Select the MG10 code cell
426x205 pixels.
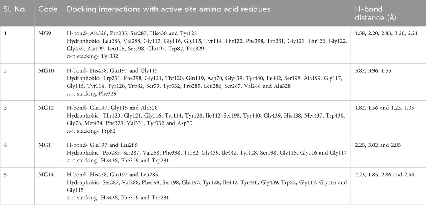(45, 71)
